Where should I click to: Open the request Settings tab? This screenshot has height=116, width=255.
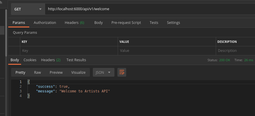pos(173,23)
